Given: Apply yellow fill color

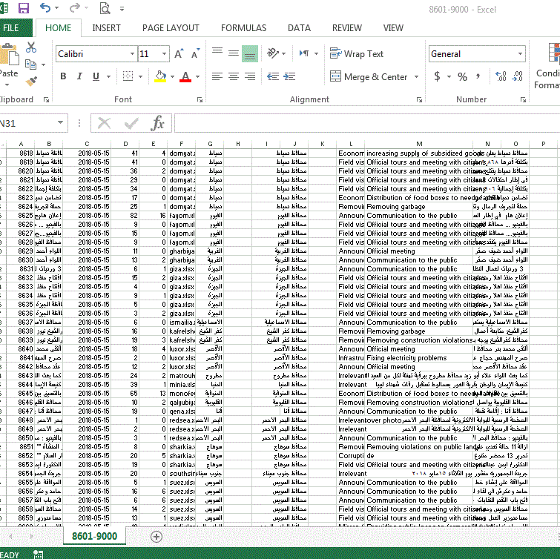Looking at the screenshot, I should tap(161, 76).
